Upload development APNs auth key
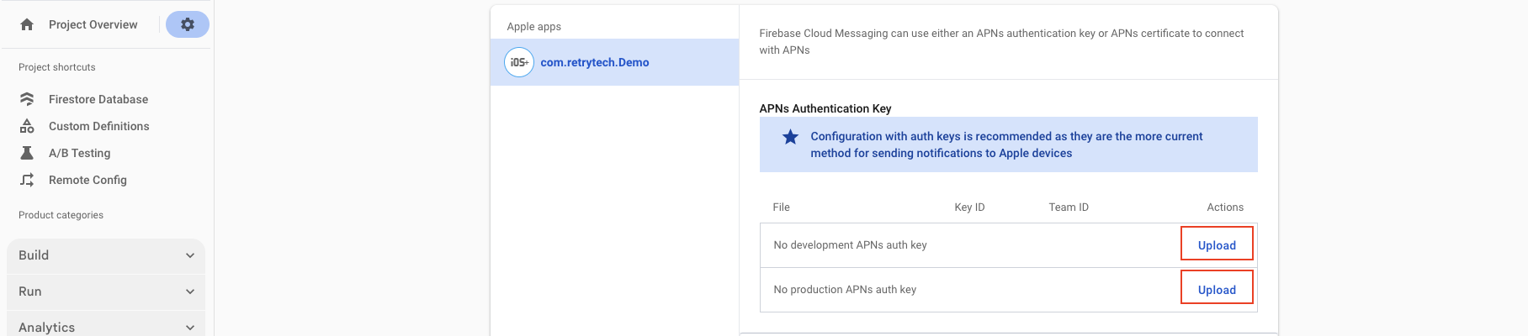 (1217, 245)
